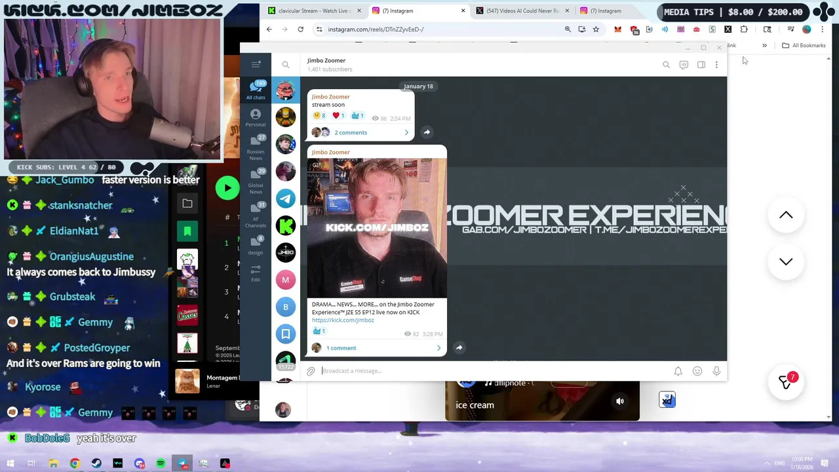Click the attach file paperclip icon

tap(311, 371)
